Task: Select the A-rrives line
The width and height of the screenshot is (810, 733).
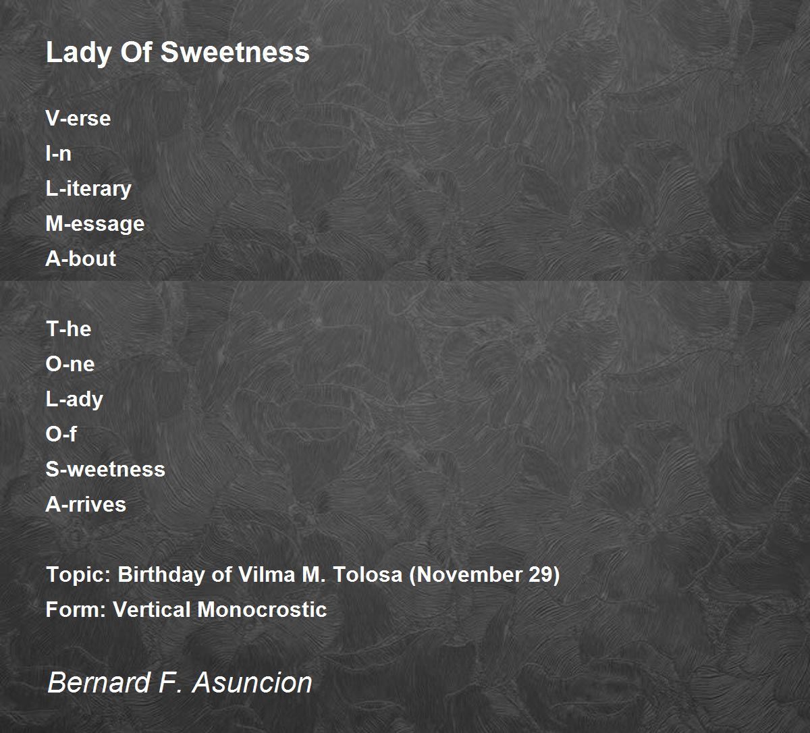Action: 86,504
